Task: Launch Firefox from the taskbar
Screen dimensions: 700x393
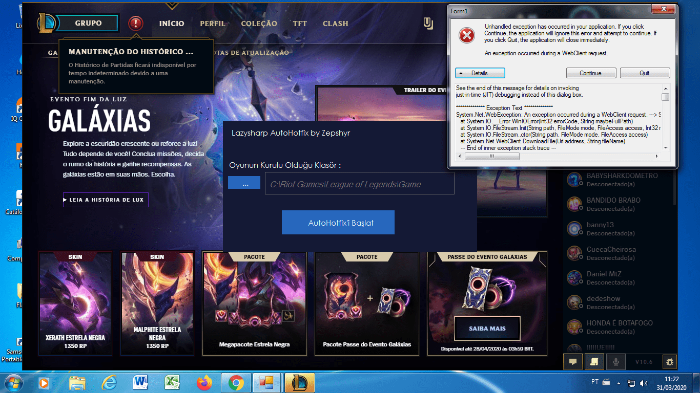Action: coord(204,382)
